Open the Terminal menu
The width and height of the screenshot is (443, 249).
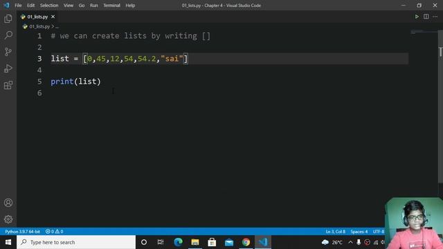[x=111, y=6]
